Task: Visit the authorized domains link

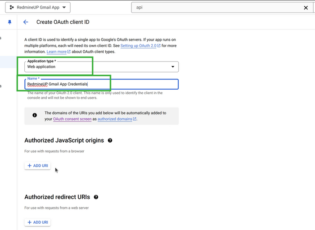Action: point(115,119)
